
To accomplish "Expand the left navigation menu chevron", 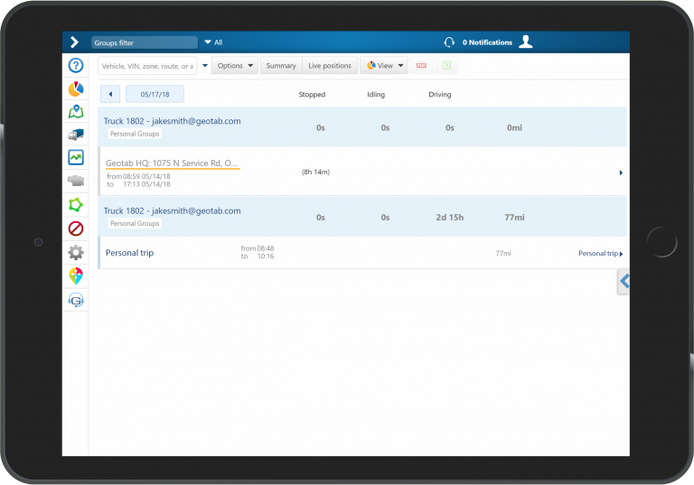I will click(x=74, y=42).
